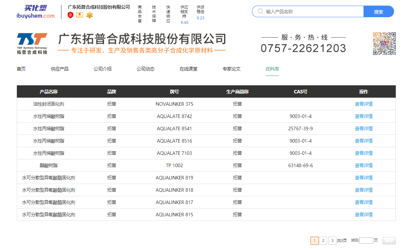Click the 供应链支持 9.40 score
The width and height of the screenshot is (413, 250).
pos(184,15)
